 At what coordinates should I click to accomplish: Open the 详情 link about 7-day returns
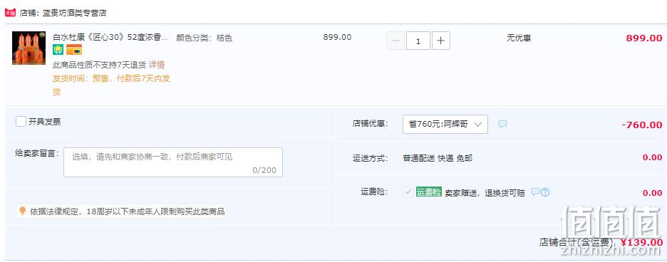pos(157,65)
